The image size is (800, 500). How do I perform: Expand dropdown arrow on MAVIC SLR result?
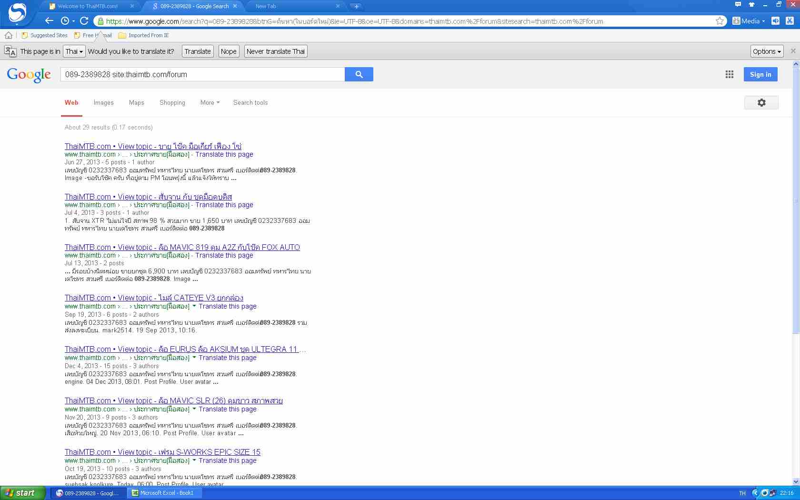coord(194,409)
